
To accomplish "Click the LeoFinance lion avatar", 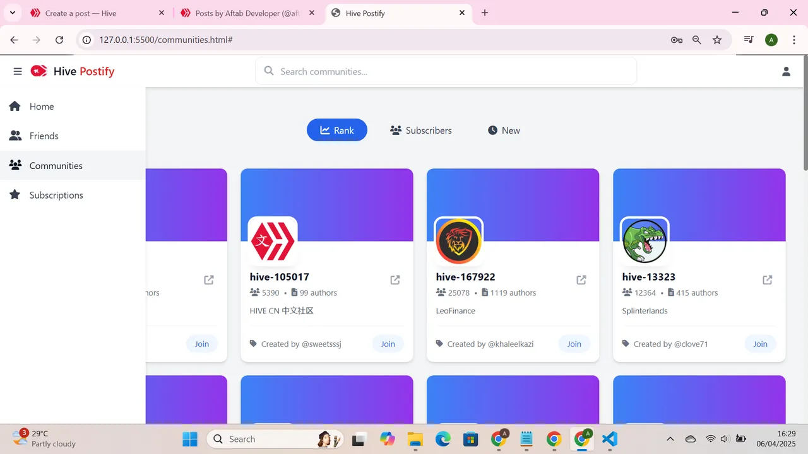I will [x=459, y=241].
